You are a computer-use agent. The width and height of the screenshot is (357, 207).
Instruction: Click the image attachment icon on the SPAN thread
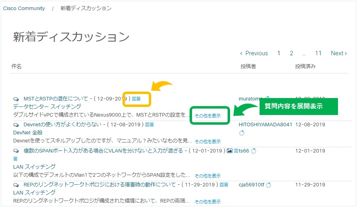[230, 151]
